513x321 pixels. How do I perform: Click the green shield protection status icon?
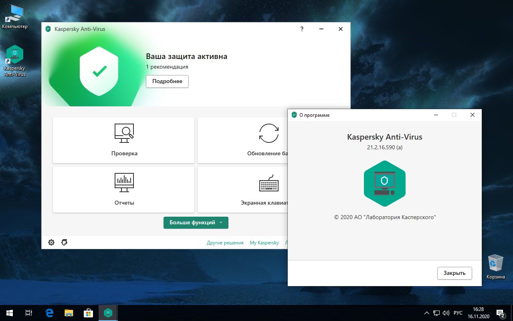pos(99,71)
